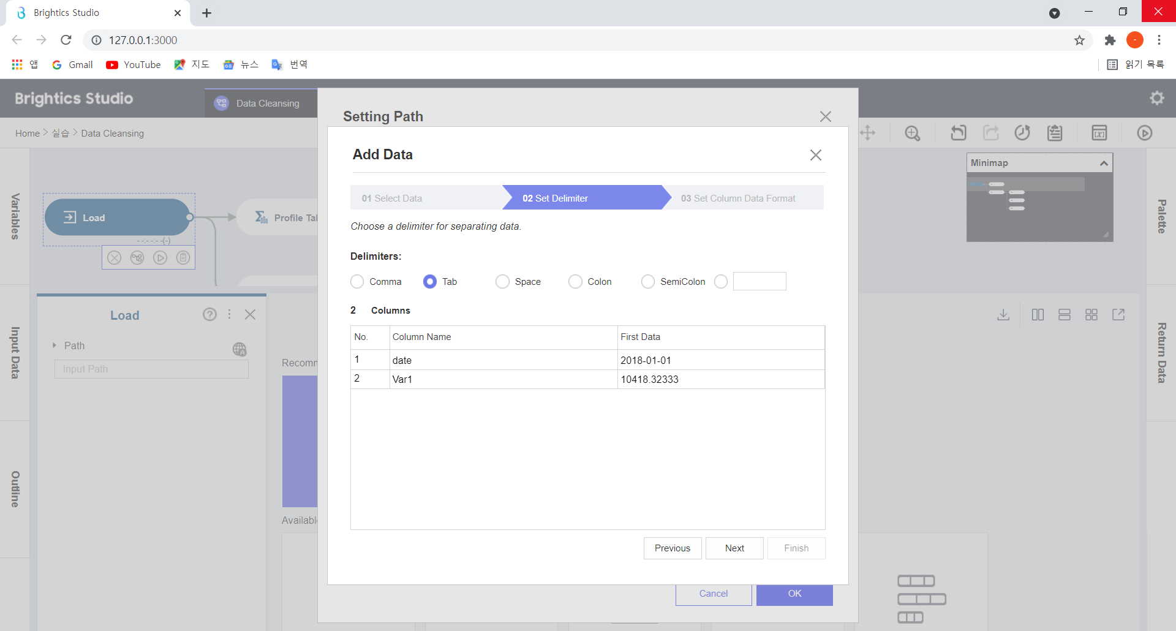The image size is (1176, 631).
Task: Click OK in Setting Path dialog
Action: tap(794, 594)
